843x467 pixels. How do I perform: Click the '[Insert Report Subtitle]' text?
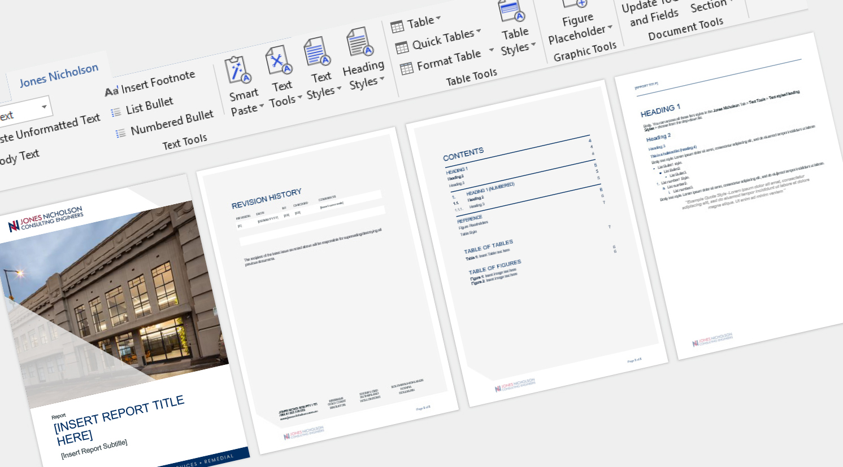point(94,449)
